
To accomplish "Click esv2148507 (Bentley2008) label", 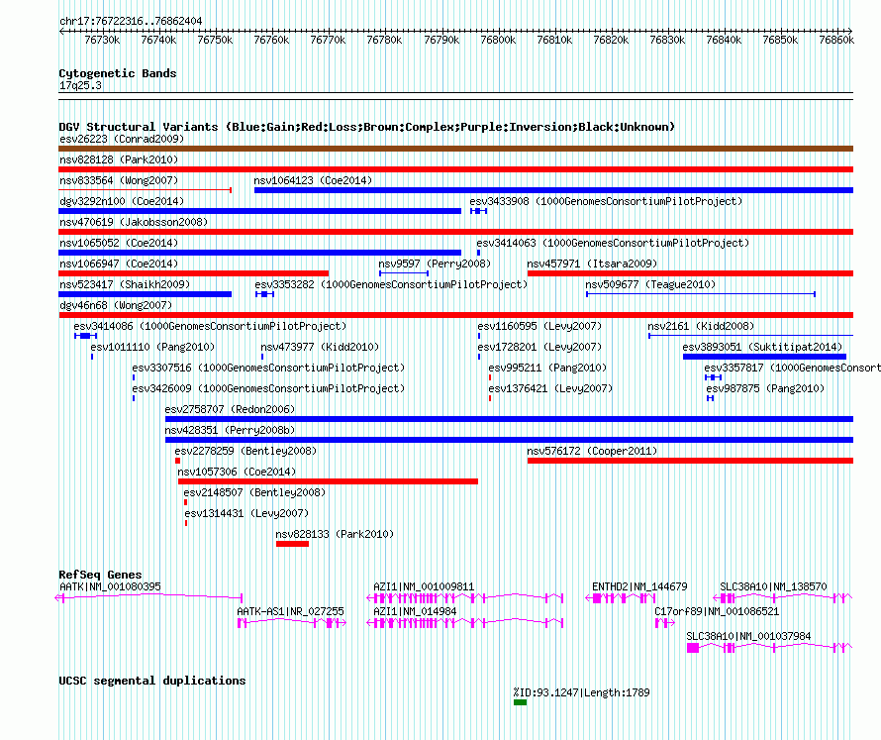I will tap(254, 492).
